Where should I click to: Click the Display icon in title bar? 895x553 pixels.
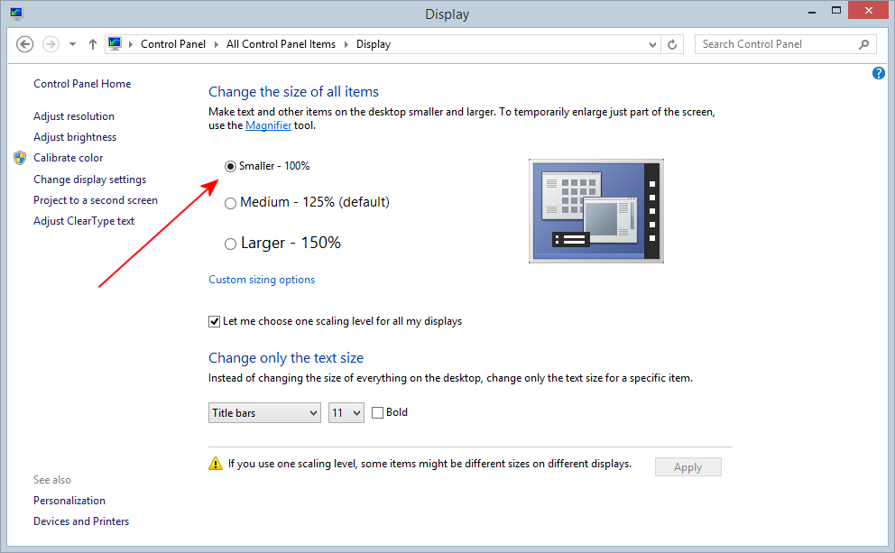tap(16, 13)
